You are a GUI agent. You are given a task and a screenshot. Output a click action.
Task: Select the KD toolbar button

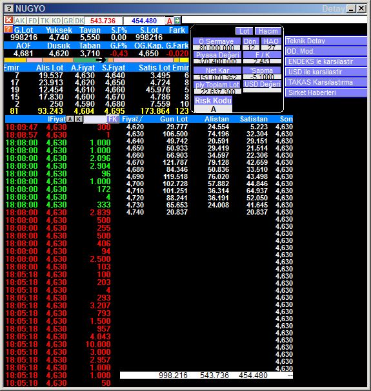coord(56,21)
